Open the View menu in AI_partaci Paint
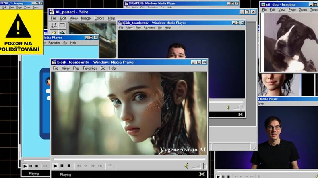Screen dimensions: 318x178 point(73,18)
